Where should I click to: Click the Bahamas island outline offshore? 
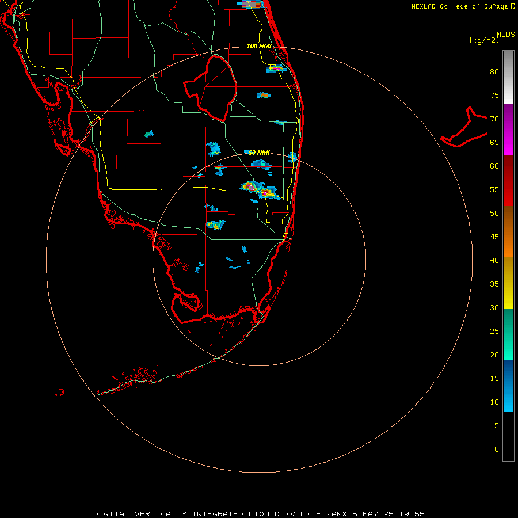[464, 127]
